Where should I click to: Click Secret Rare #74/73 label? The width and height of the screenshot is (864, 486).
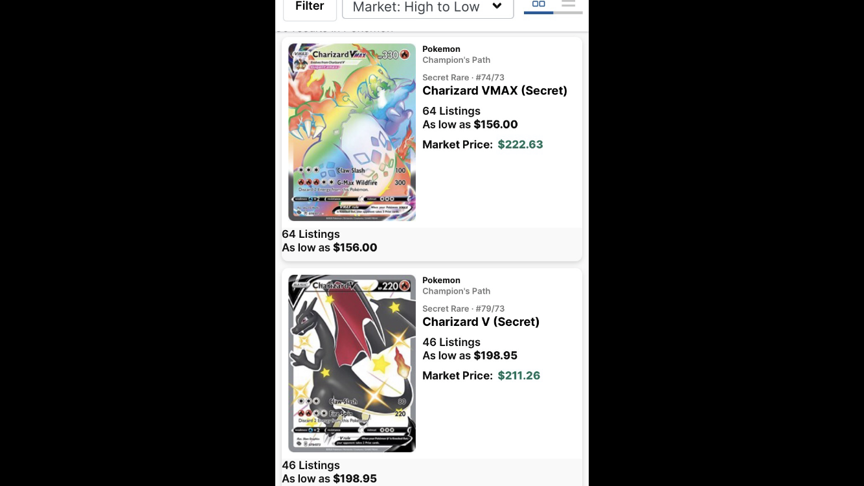[463, 78]
